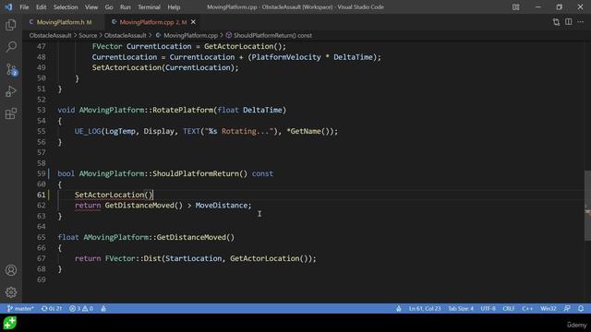
Task: Click PlatformVelocity on line 48
Action: pyautogui.click(x=286, y=57)
